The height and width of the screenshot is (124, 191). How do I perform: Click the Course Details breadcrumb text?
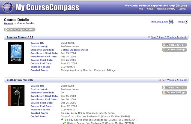click(x=25, y=23)
